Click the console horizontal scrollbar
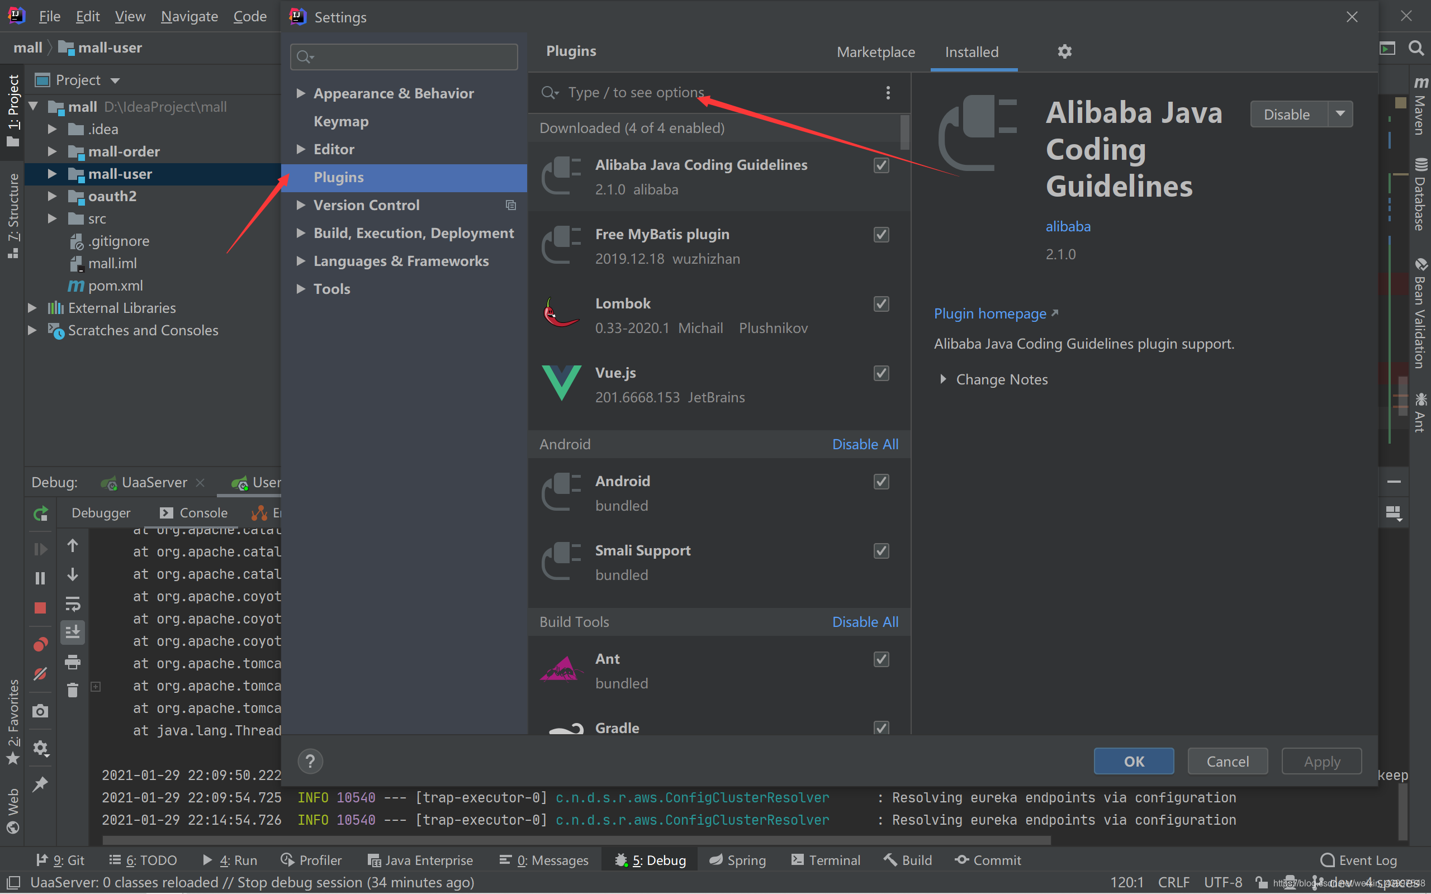This screenshot has height=894, width=1431. point(576,840)
